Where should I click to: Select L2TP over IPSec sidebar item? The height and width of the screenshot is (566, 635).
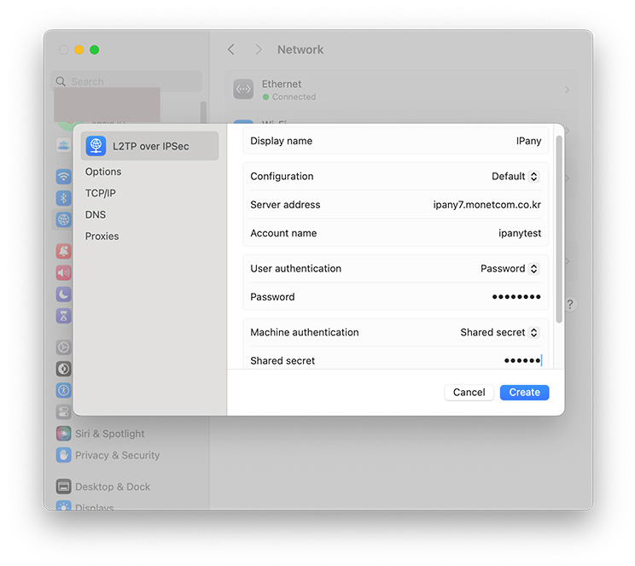click(149, 146)
